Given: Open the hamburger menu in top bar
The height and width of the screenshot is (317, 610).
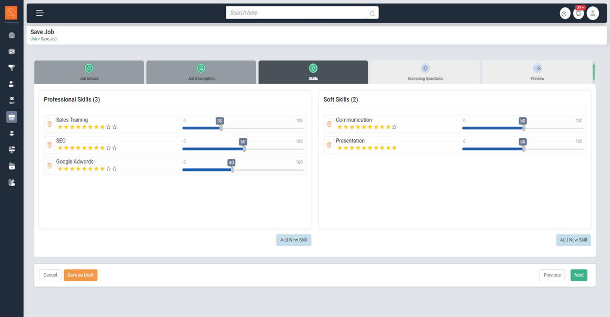Looking at the screenshot, I should tap(40, 13).
